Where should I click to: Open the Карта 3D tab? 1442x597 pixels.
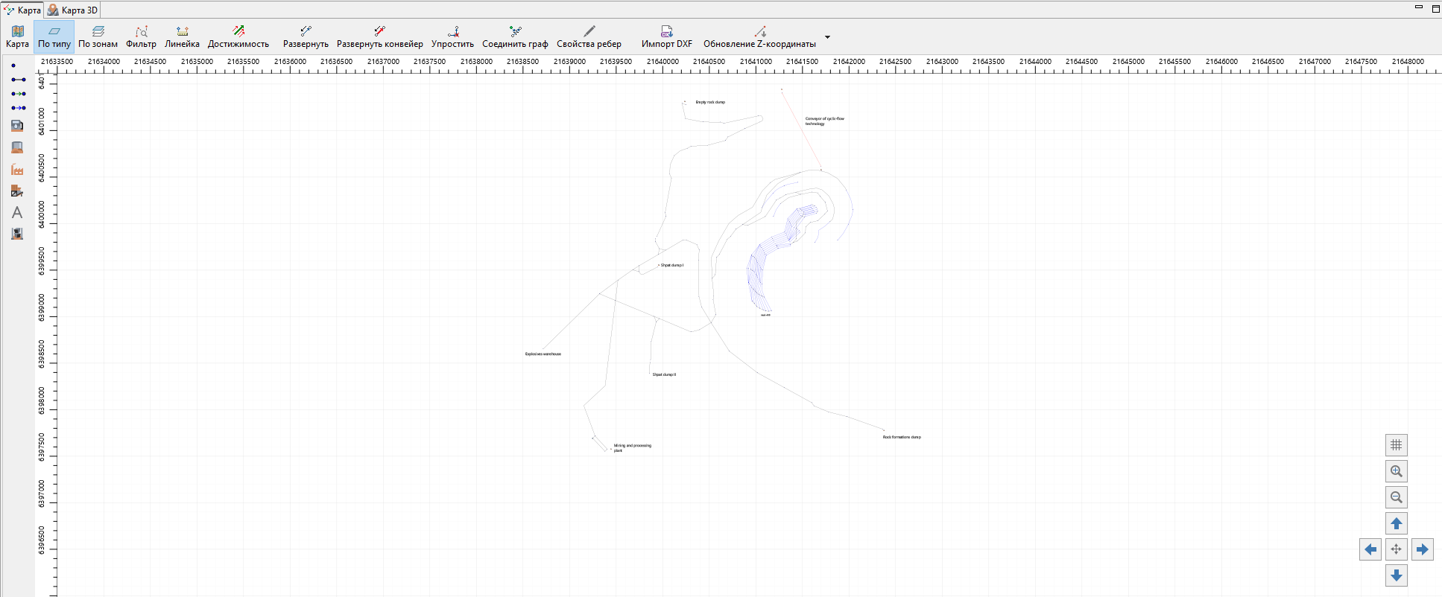(x=73, y=10)
